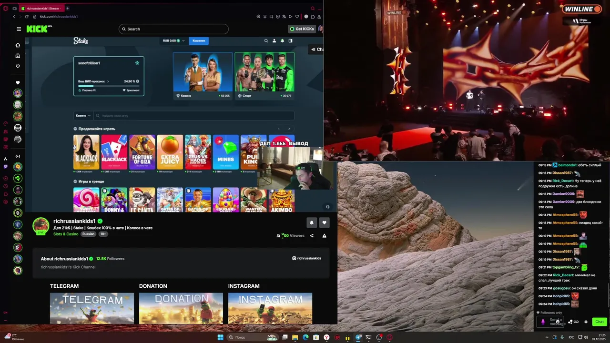Reload the page in the browser
This screenshot has height=343, width=610.
point(27,17)
